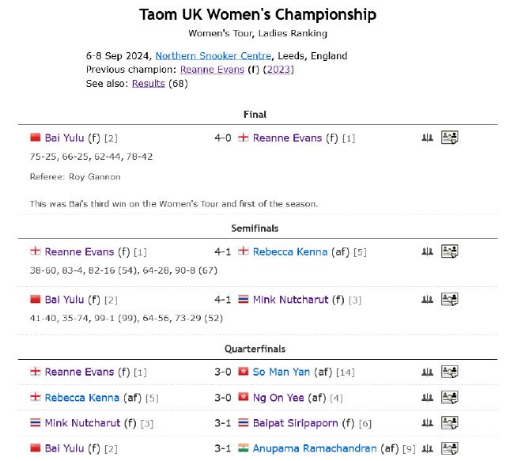The width and height of the screenshot is (514, 461).
Task: Click head-to-head icon for Evans vs So Man Yan
Action: click(x=427, y=372)
